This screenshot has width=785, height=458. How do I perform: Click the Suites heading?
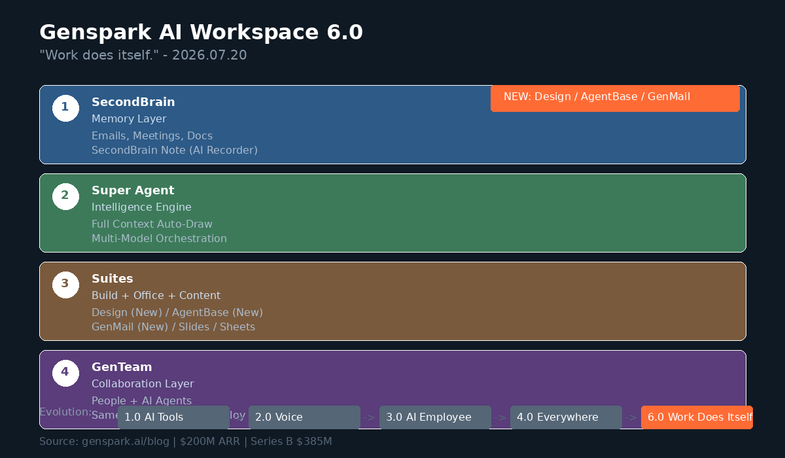click(x=113, y=279)
